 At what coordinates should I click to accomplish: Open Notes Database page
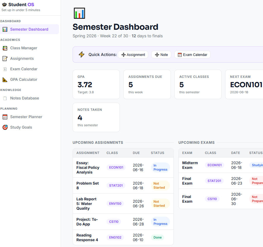pos(29,98)
